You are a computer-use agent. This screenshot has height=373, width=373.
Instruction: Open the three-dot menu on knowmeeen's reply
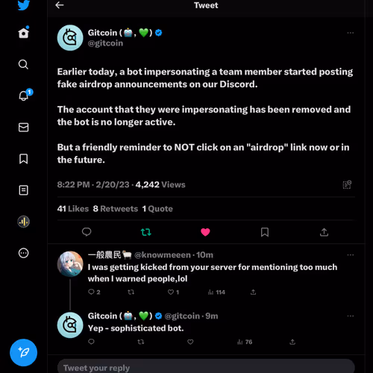click(x=351, y=255)
